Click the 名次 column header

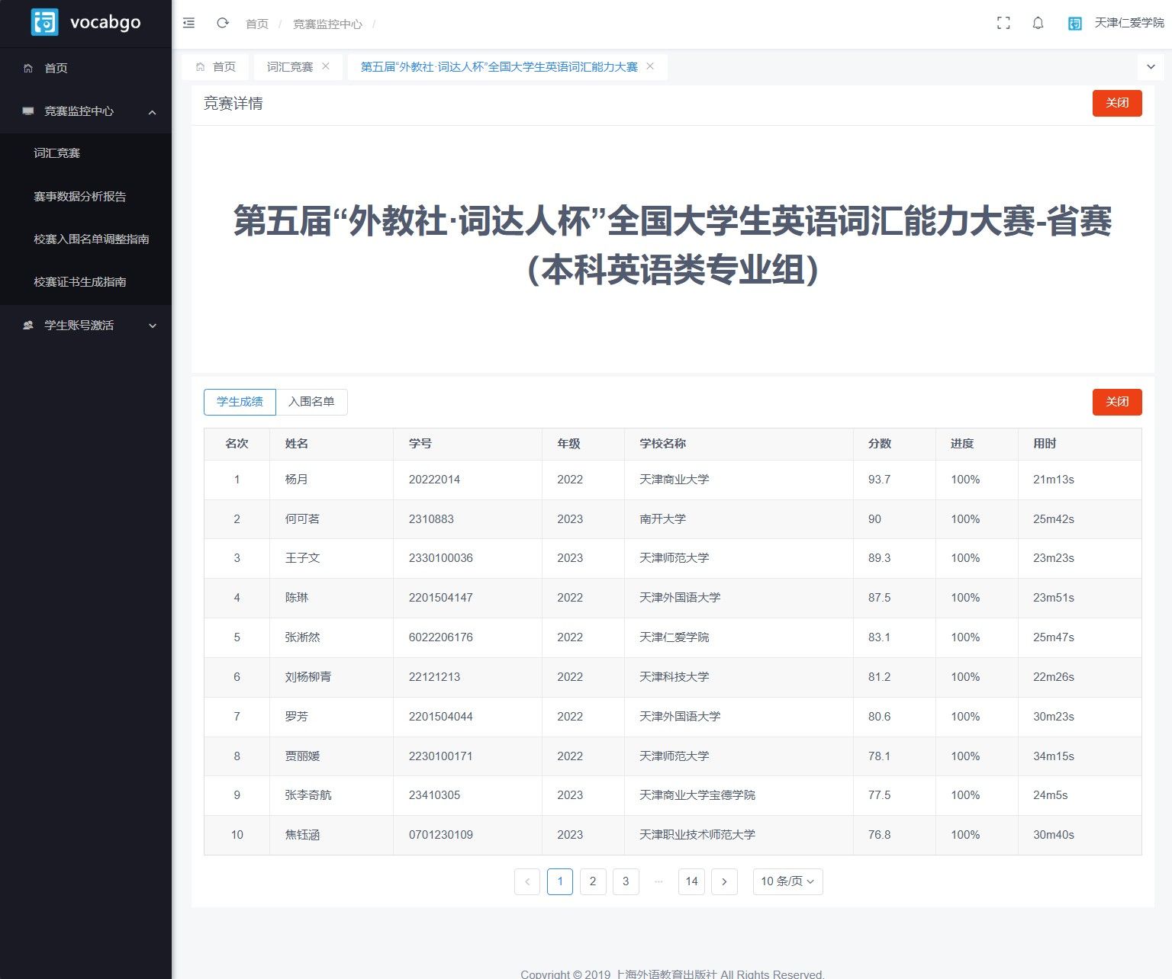(237, 444)
